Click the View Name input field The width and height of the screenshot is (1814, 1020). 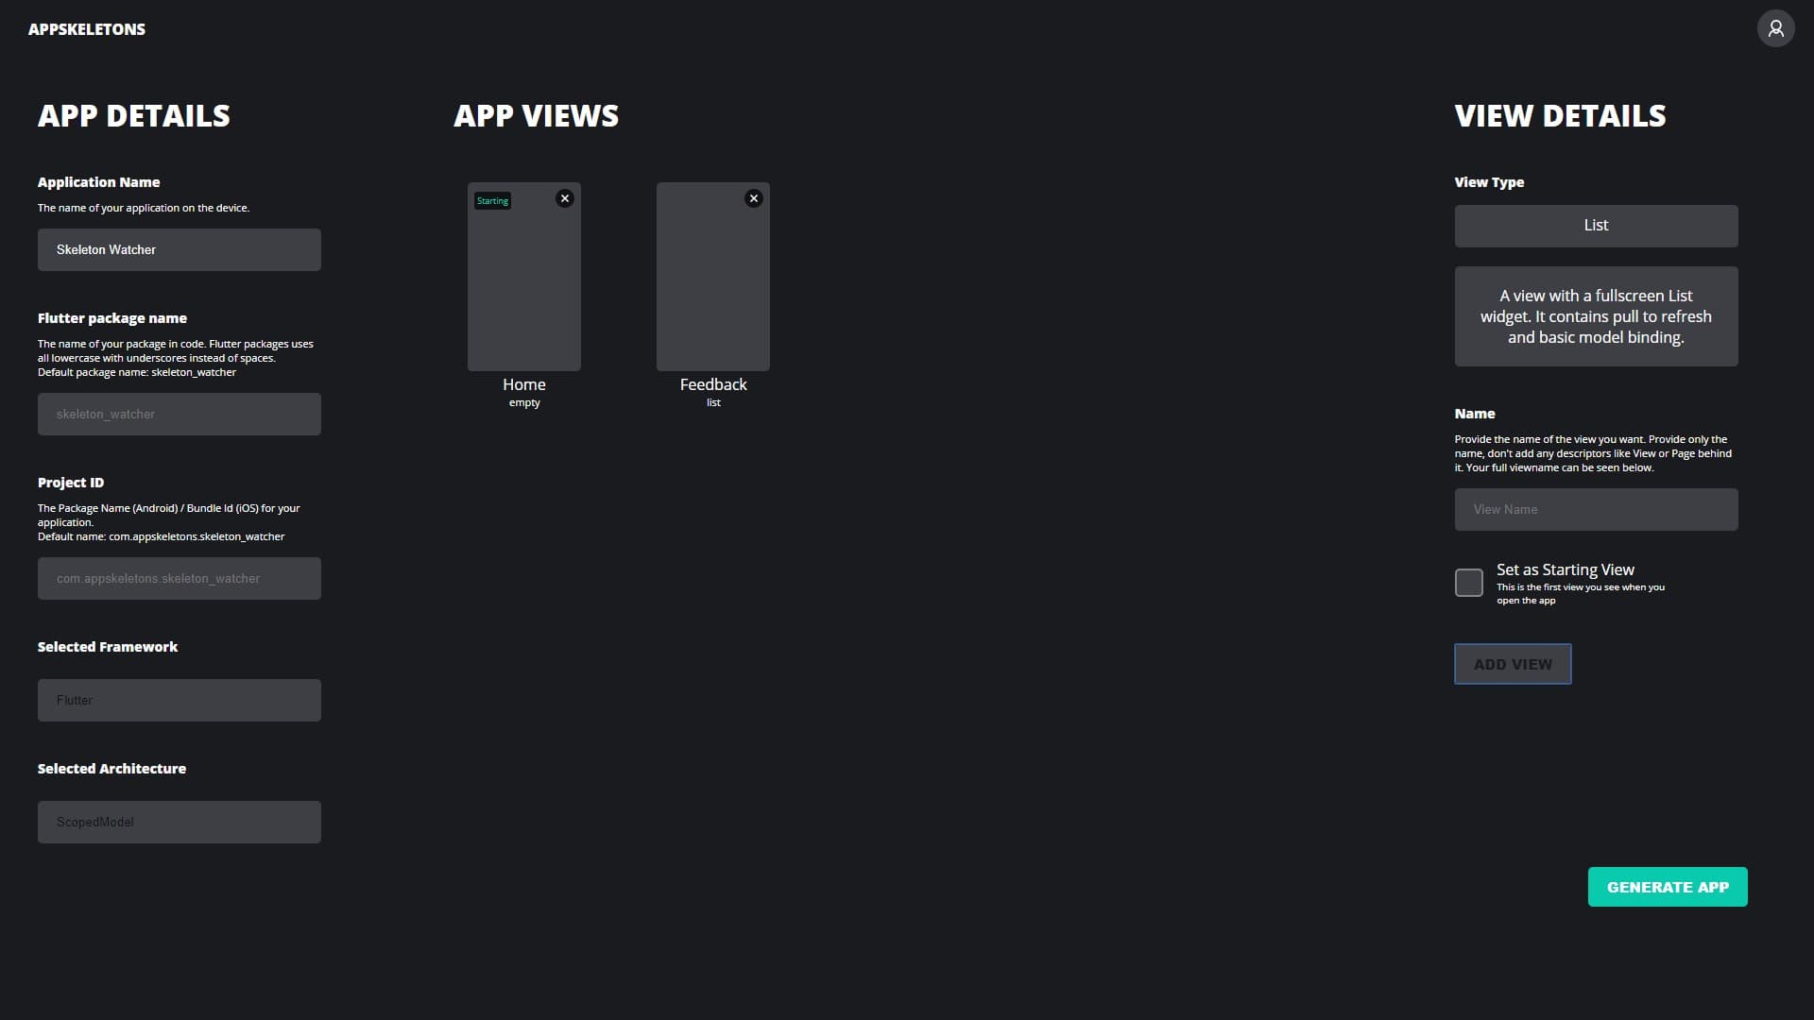coord(1595,508)
